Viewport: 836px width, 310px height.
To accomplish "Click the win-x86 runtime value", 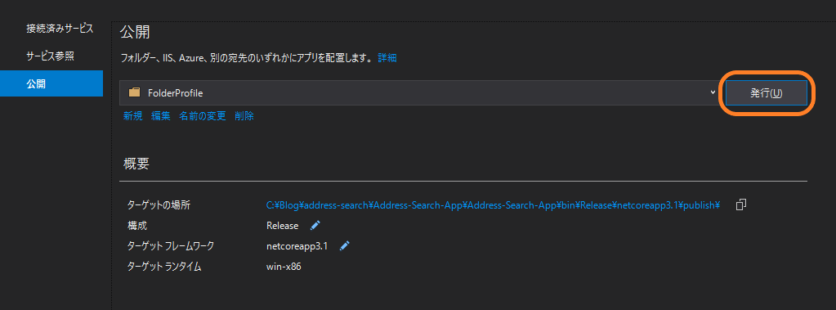I will pos(284,267).
